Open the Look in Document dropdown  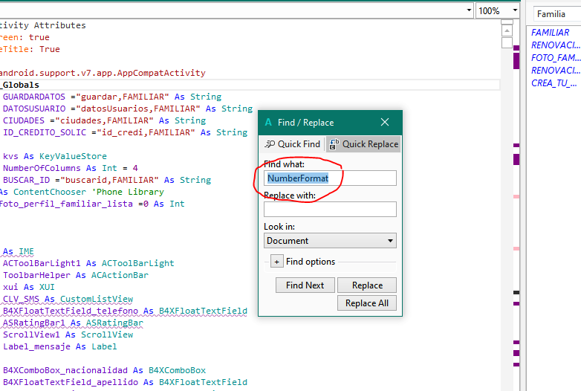click(330, 241)
